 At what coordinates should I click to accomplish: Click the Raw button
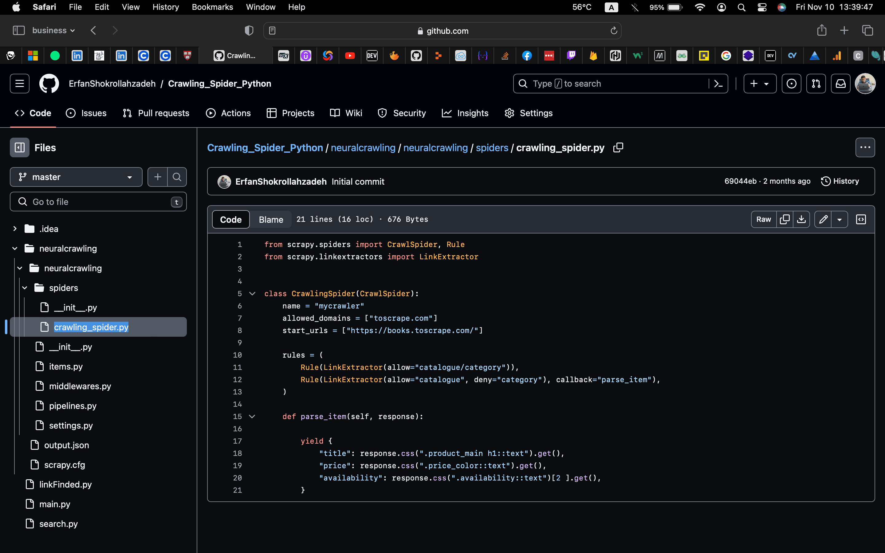point(763,219)
